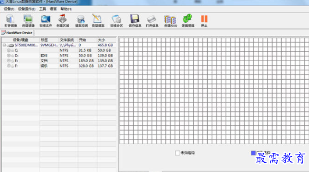Click the 保存信息 floppy disk icon

135,19
